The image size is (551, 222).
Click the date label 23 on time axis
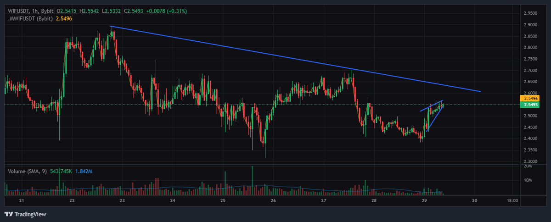click(x=122, y=201)
